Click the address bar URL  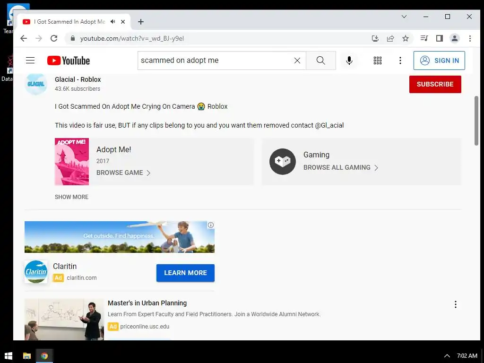(132, 39)
